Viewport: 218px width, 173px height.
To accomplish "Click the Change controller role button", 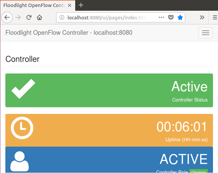I will click(199, 172).
